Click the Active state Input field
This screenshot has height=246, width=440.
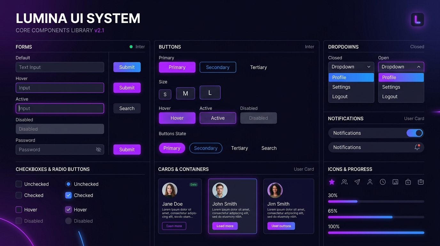(60, 108)
